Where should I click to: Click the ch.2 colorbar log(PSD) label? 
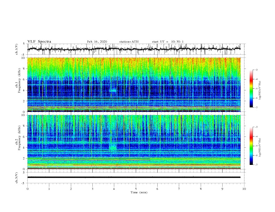[260, 148]
